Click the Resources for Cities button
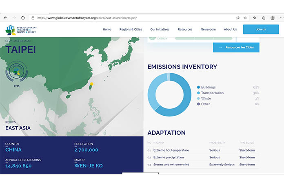 pos(236,47)
